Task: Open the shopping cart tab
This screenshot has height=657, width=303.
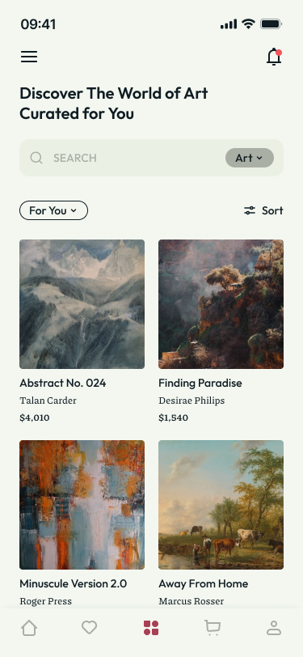Action: point(213,628)
